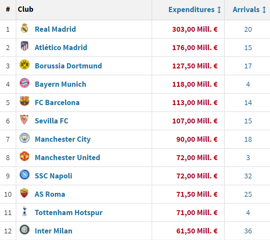Click the Manchester United crest icon

pos(25,157)
